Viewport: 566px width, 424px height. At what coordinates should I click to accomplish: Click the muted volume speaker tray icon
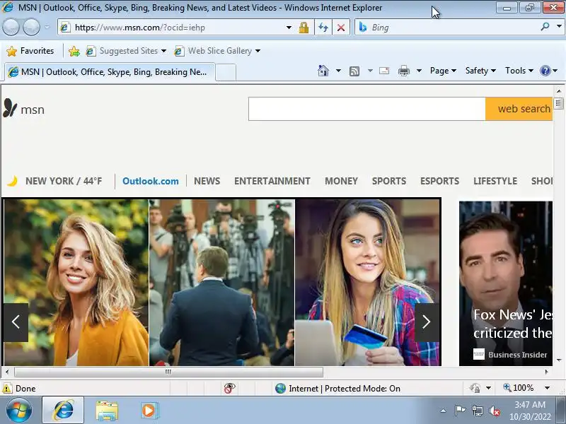(495, 411)
